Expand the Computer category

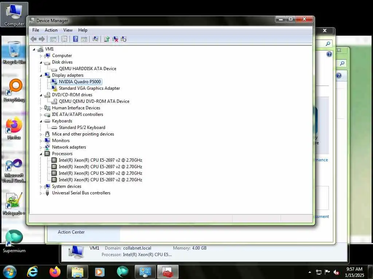(41, 56)
